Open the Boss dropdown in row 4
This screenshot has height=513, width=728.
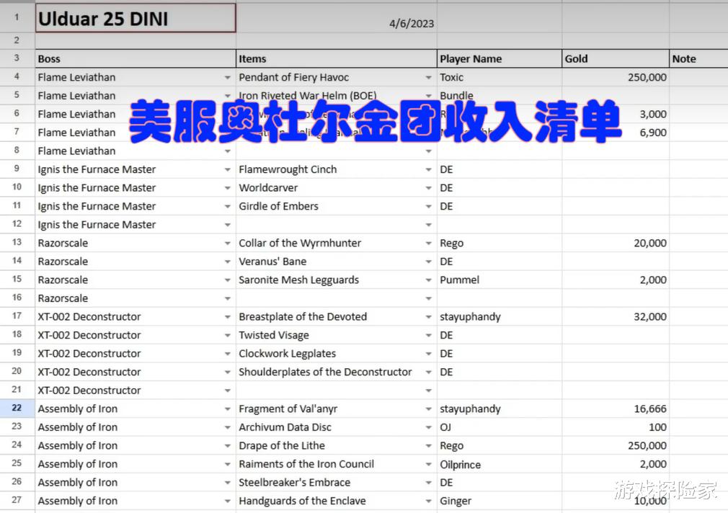[228, 78]
